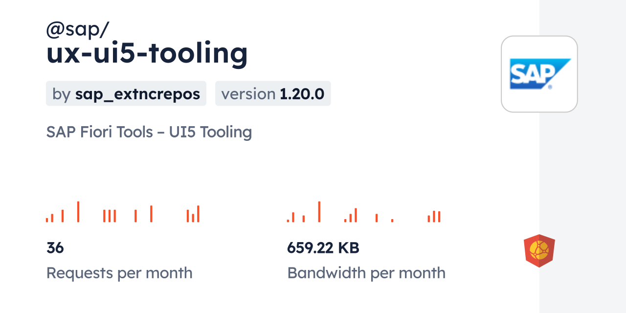Click the rightmost bar in bandwidth chart
Image resolution: width=626 pixels, height=313 pixels.
(x=439, y=217)
